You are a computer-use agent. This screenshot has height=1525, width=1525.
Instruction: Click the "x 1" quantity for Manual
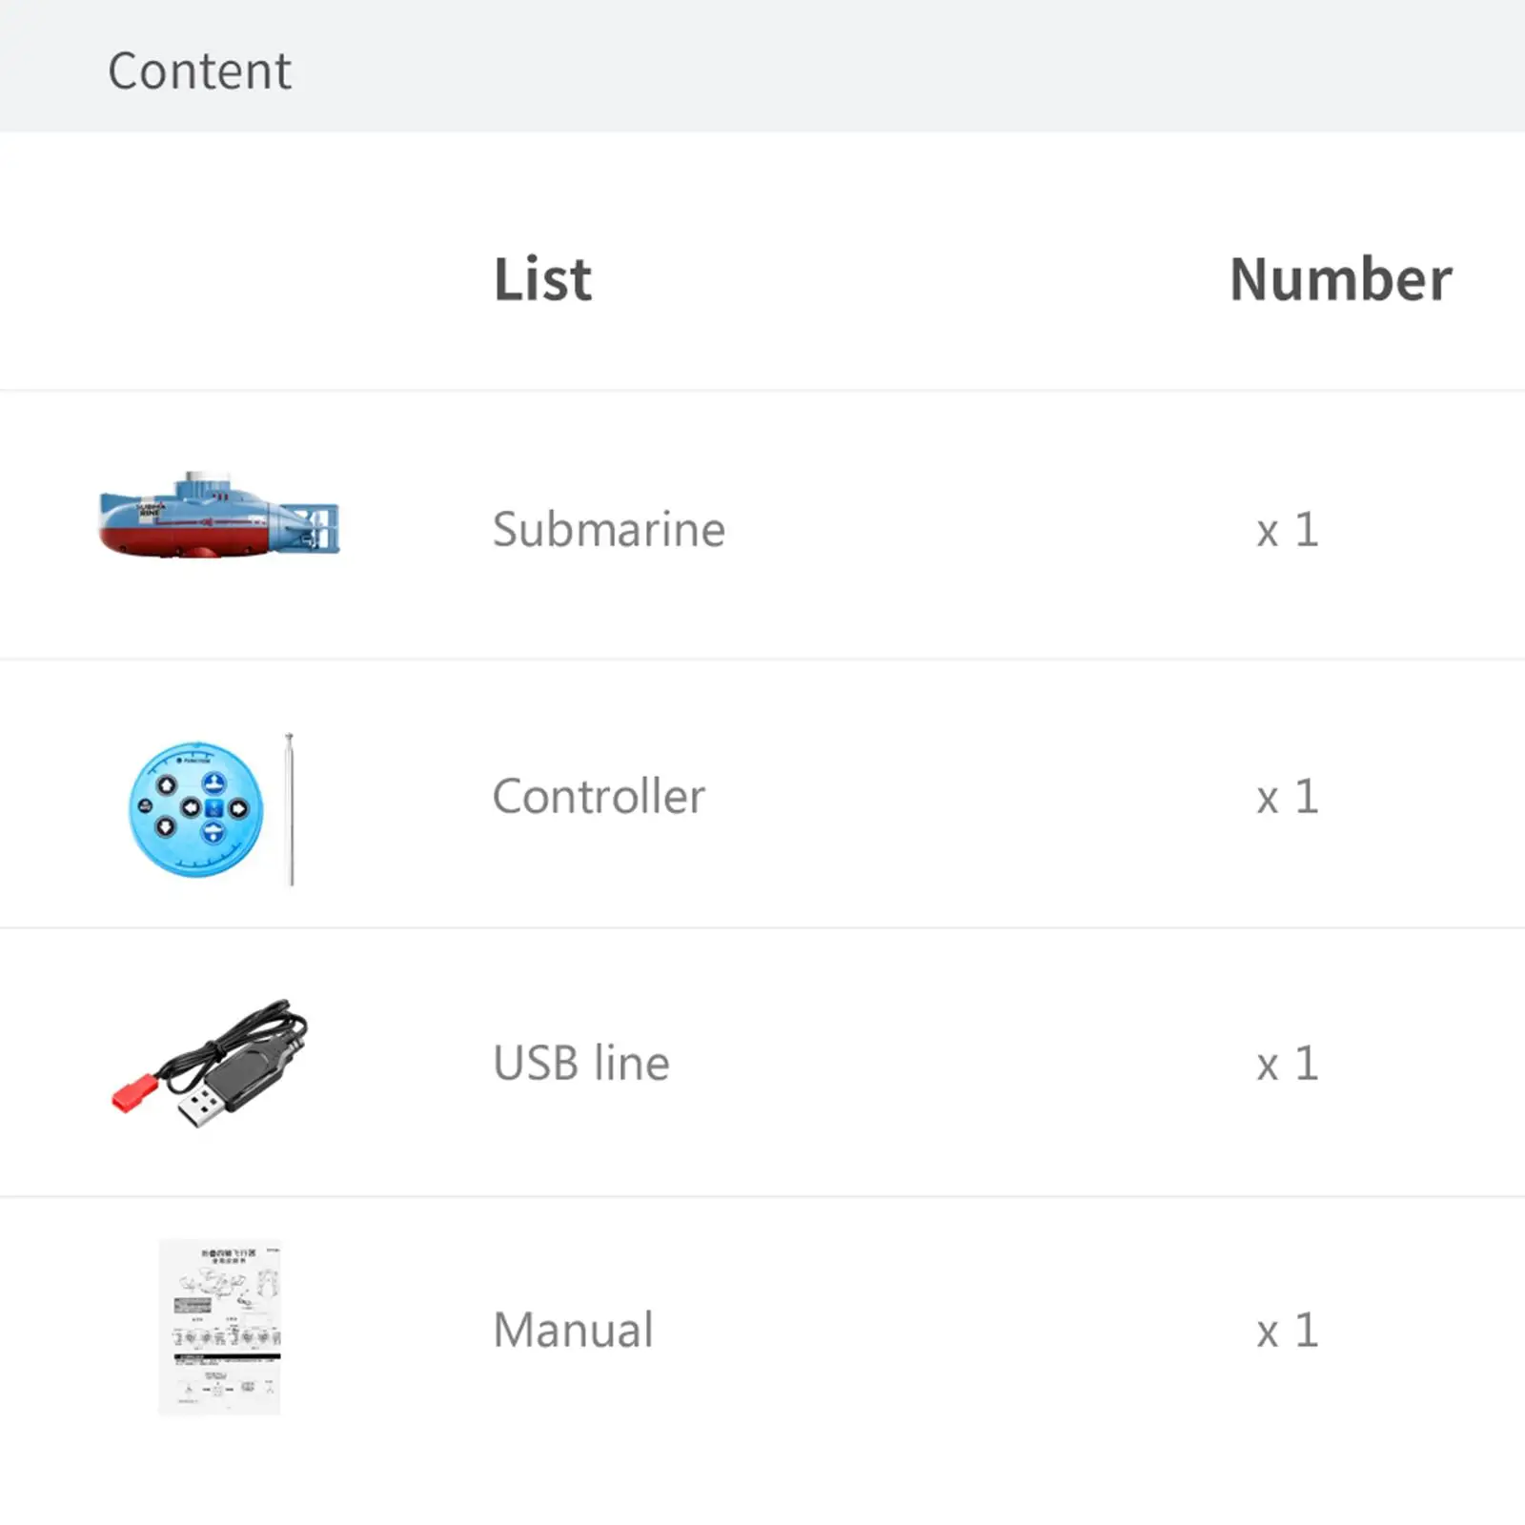(1288, 1331)
